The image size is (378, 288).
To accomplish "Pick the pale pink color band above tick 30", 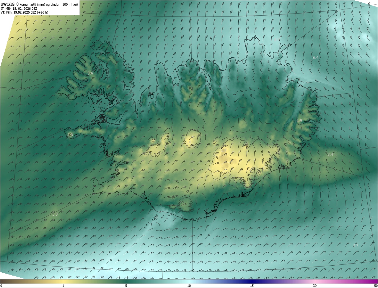I will (315, 281).
